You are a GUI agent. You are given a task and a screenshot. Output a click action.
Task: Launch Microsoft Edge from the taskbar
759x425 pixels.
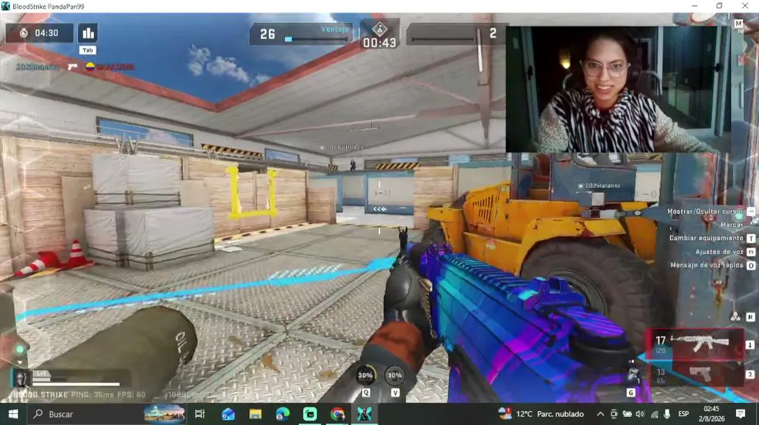coord(283,414)
